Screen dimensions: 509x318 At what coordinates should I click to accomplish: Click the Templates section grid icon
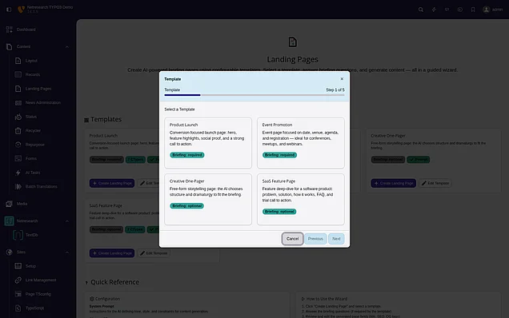[86, 120]
